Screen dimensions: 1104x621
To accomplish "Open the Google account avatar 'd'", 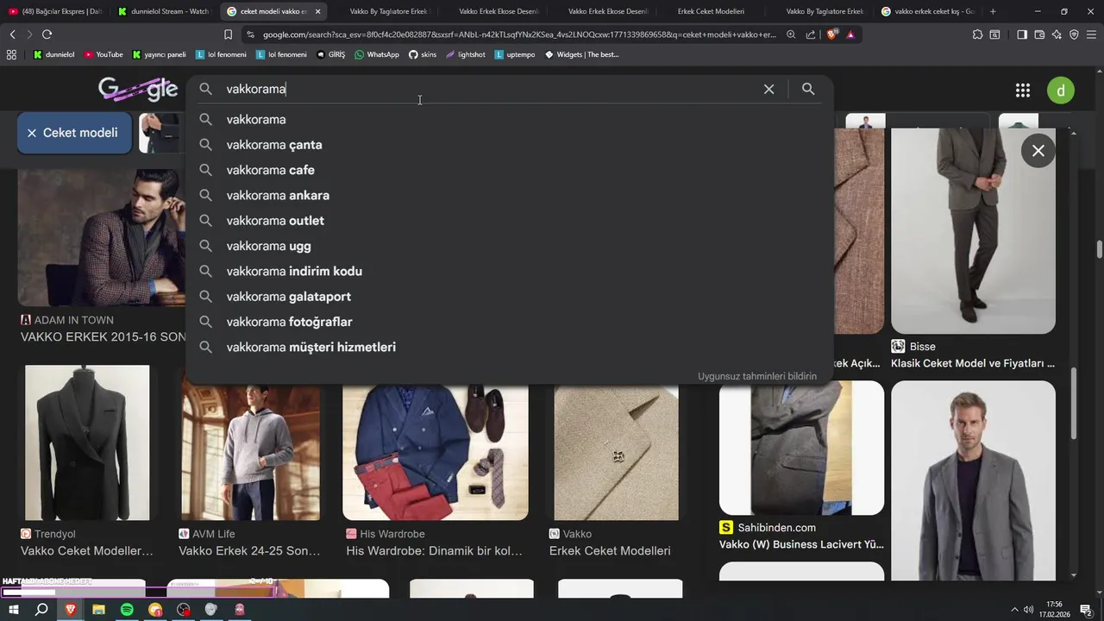I will click(x=1061, y=90).
